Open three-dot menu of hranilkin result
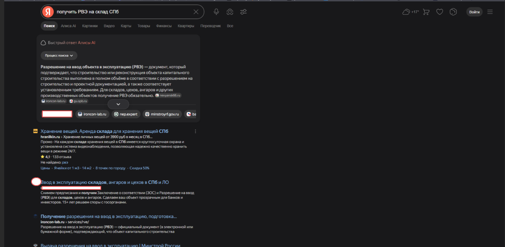Viewport: 505px width, 247px height. 196,131
